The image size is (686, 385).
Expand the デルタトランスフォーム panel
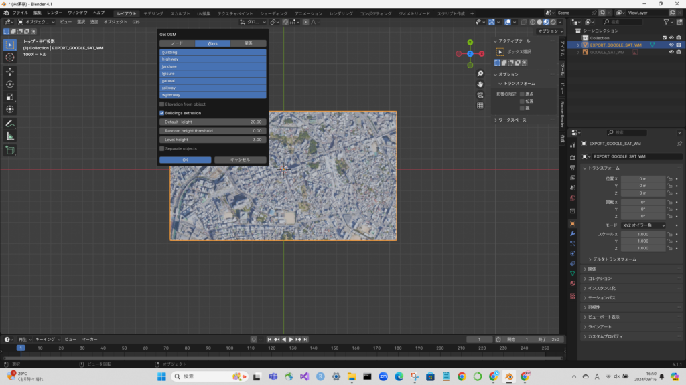point(613,259)
